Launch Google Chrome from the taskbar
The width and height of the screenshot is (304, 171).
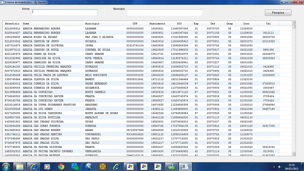61,167
